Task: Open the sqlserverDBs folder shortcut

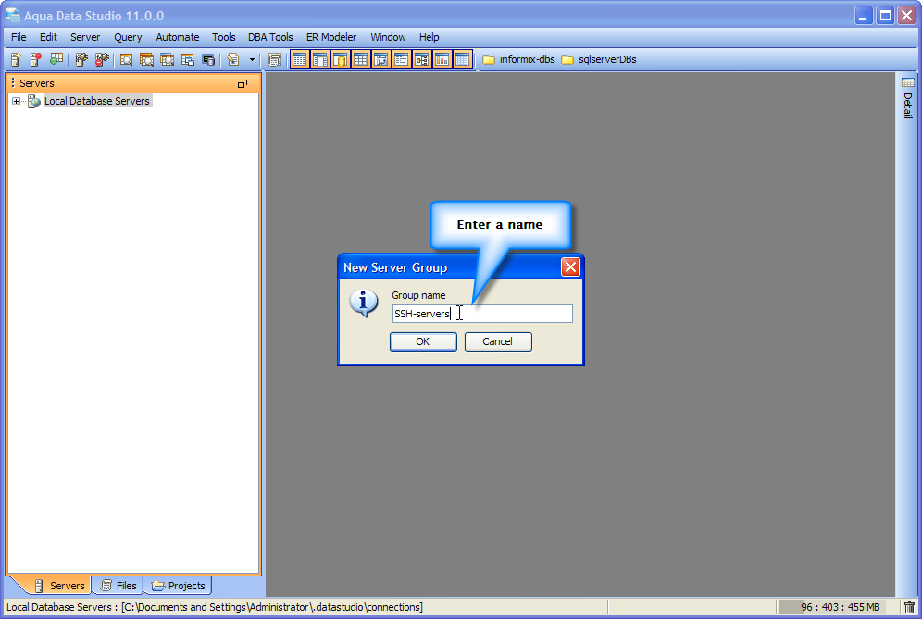Action: pyautogui.click(x=599, y=59)
